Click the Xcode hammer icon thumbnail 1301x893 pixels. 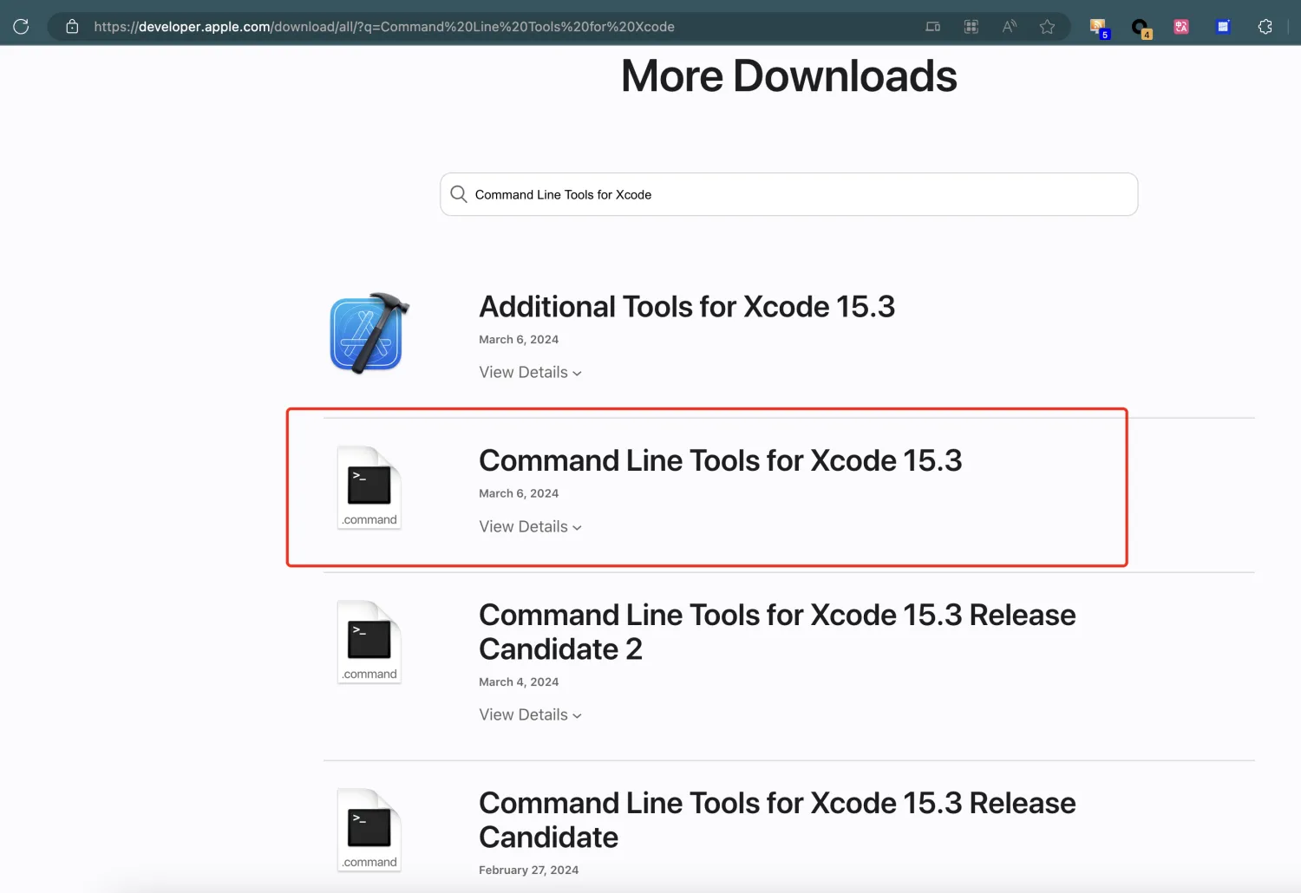click(369, 334)
